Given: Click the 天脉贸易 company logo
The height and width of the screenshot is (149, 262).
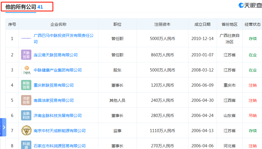Looking at the screenshot, I should click(26, 55).
